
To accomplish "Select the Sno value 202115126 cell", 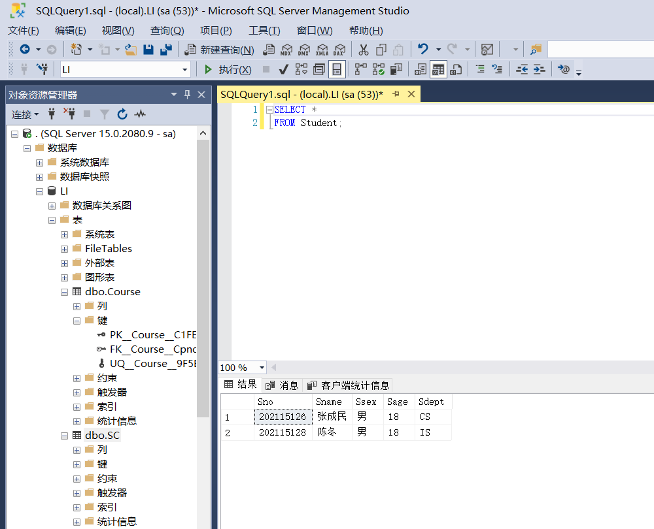I will click(283, 416).
